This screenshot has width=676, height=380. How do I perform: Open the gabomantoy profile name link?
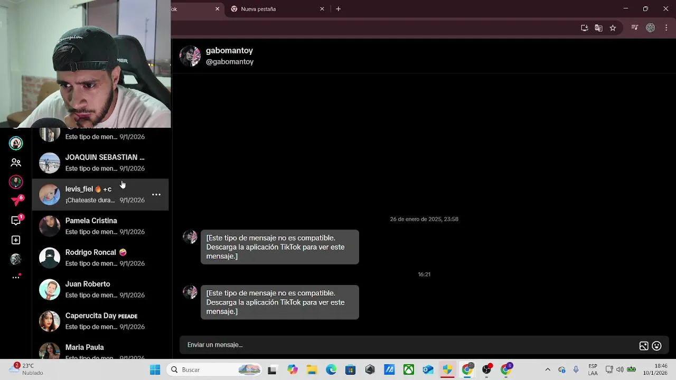point(229,50)
